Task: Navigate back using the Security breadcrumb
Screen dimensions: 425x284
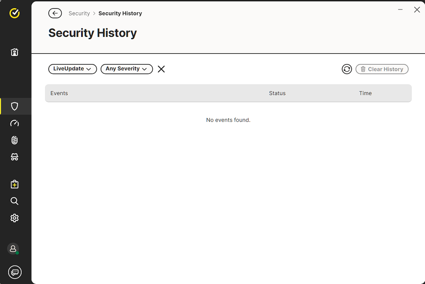Action: click(x=79, y=13)
